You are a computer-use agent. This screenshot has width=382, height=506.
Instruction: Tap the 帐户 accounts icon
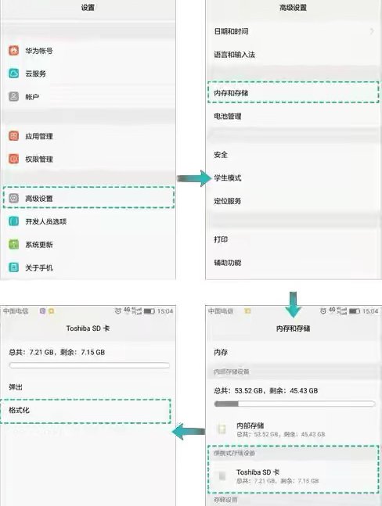click(13, 96)
